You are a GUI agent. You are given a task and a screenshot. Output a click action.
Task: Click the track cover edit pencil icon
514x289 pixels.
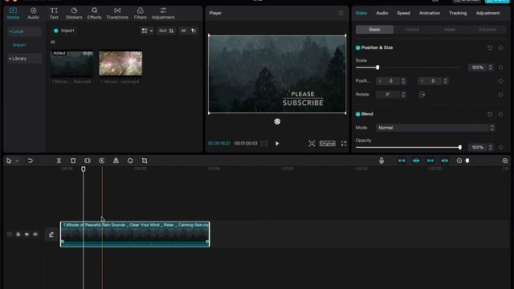click(51, 234)
